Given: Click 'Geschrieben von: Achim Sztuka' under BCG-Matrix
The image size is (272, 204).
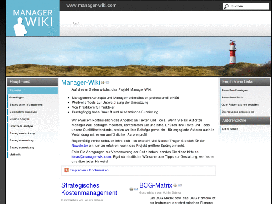Looking at the screenshot, I should pos(160,192).
